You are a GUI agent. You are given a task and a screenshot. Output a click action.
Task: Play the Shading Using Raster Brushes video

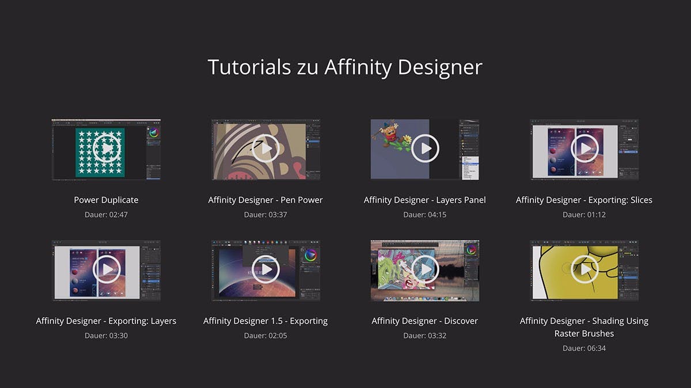coord(584,269)
